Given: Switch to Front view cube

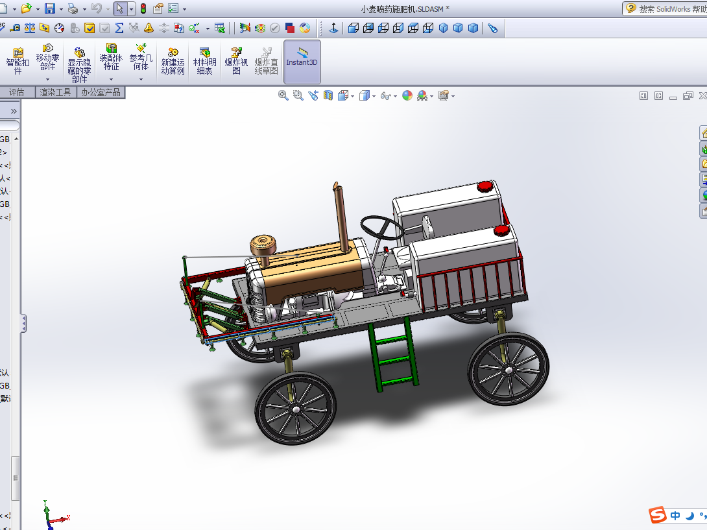Looking at the screenshot, I should [x=353, y=29].
